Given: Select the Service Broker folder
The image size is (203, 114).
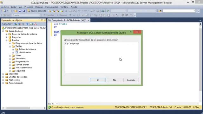Looking at the screenshot, I should tap(22, 65).
